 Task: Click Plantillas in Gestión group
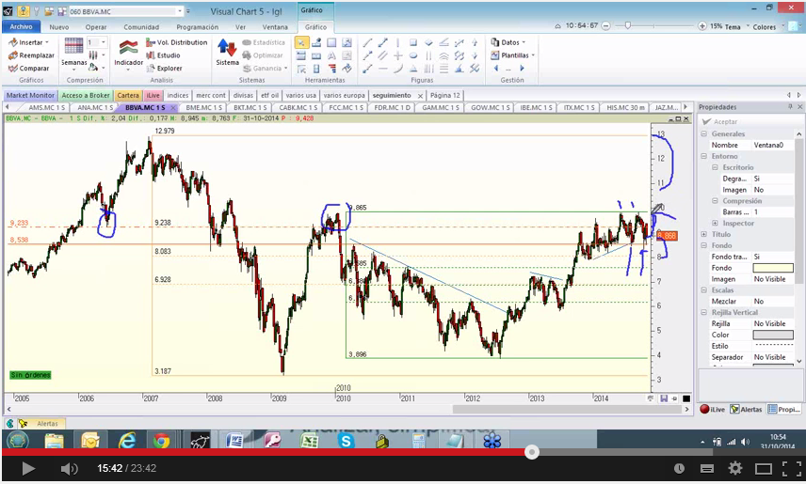click(x=512, y=55)
